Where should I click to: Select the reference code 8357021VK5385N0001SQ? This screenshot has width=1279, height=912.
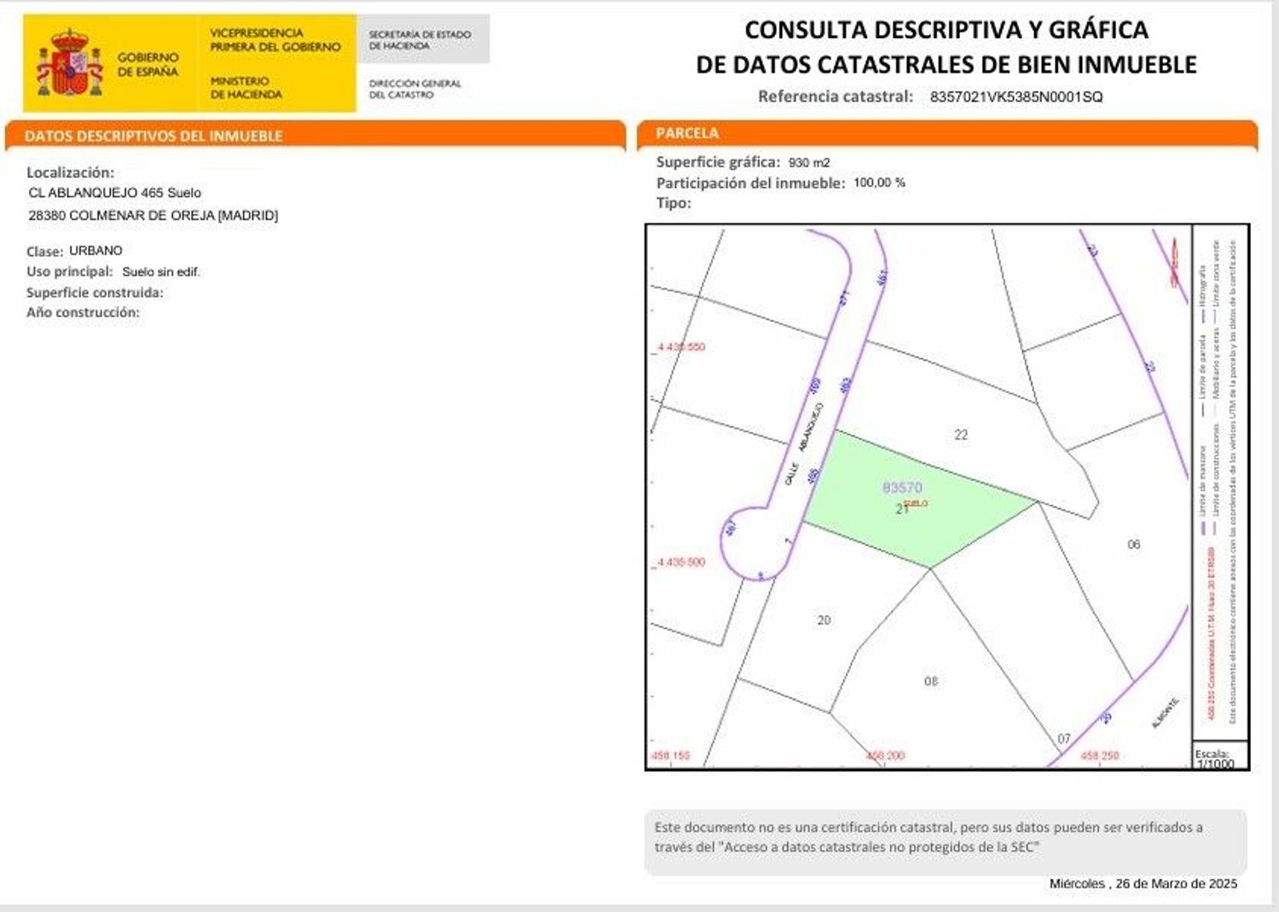(x=1016, y=97)
